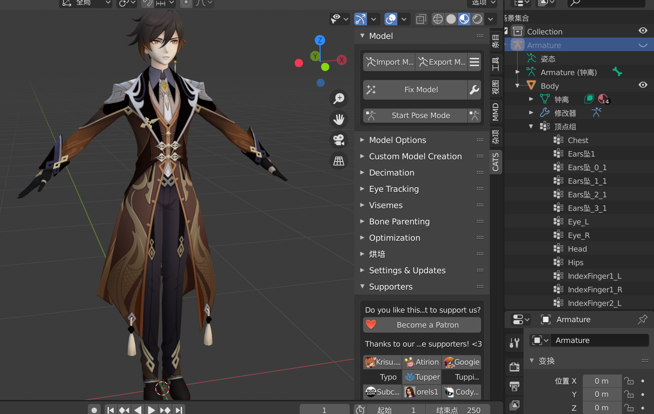Click the Fix Model wrench settings icon
The image size is (654, 414).
point(474,90)
